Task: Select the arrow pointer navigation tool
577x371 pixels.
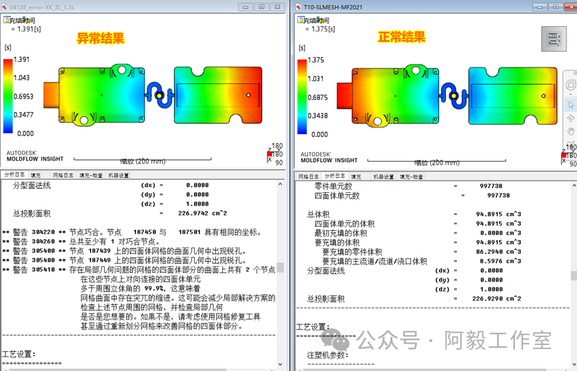Action: pyautogui.click(x=571, y=105)
